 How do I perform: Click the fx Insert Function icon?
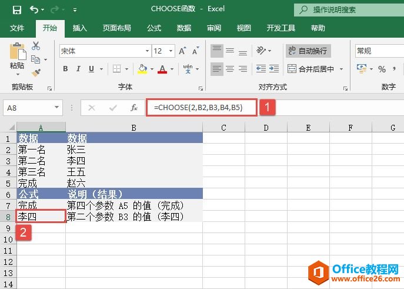[134, 108]
